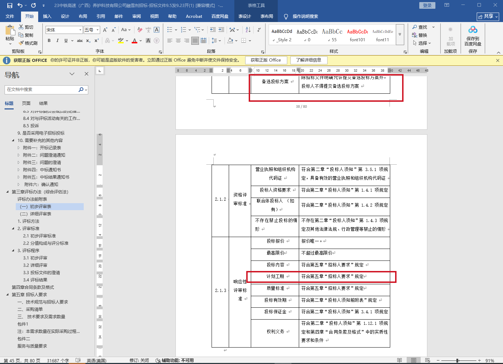Open the 审阅 (Review) ribbon tab
The height and width of the screenshot is (364, 503).
coord(137,16)
